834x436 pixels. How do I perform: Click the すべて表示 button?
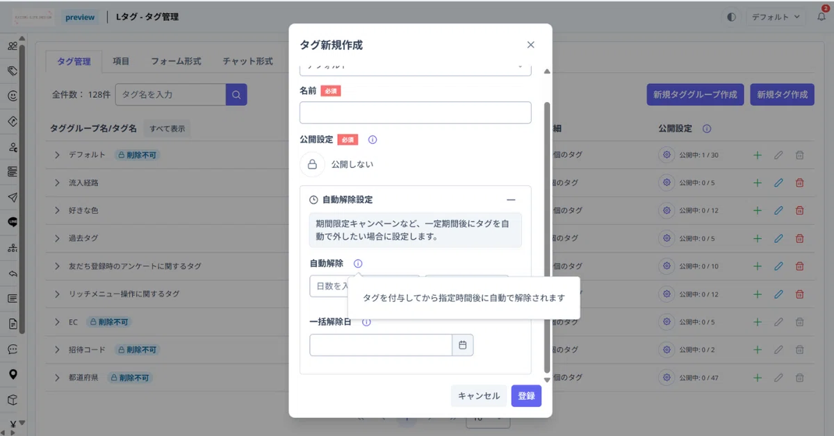[167, 128]
